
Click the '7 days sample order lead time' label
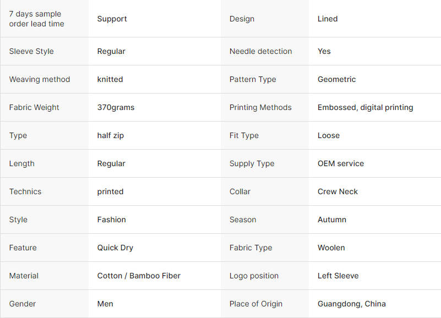[36, 19]
